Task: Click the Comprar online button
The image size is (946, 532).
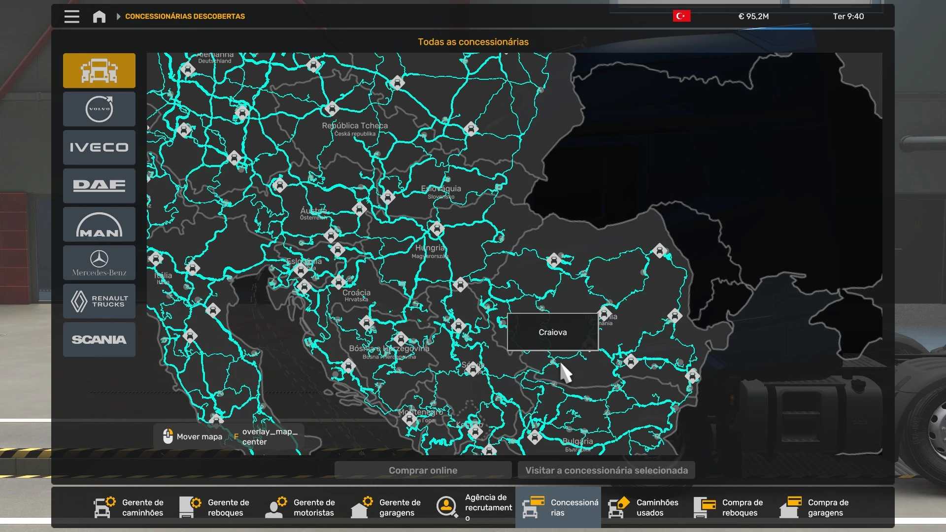Action: coord(423,470)
